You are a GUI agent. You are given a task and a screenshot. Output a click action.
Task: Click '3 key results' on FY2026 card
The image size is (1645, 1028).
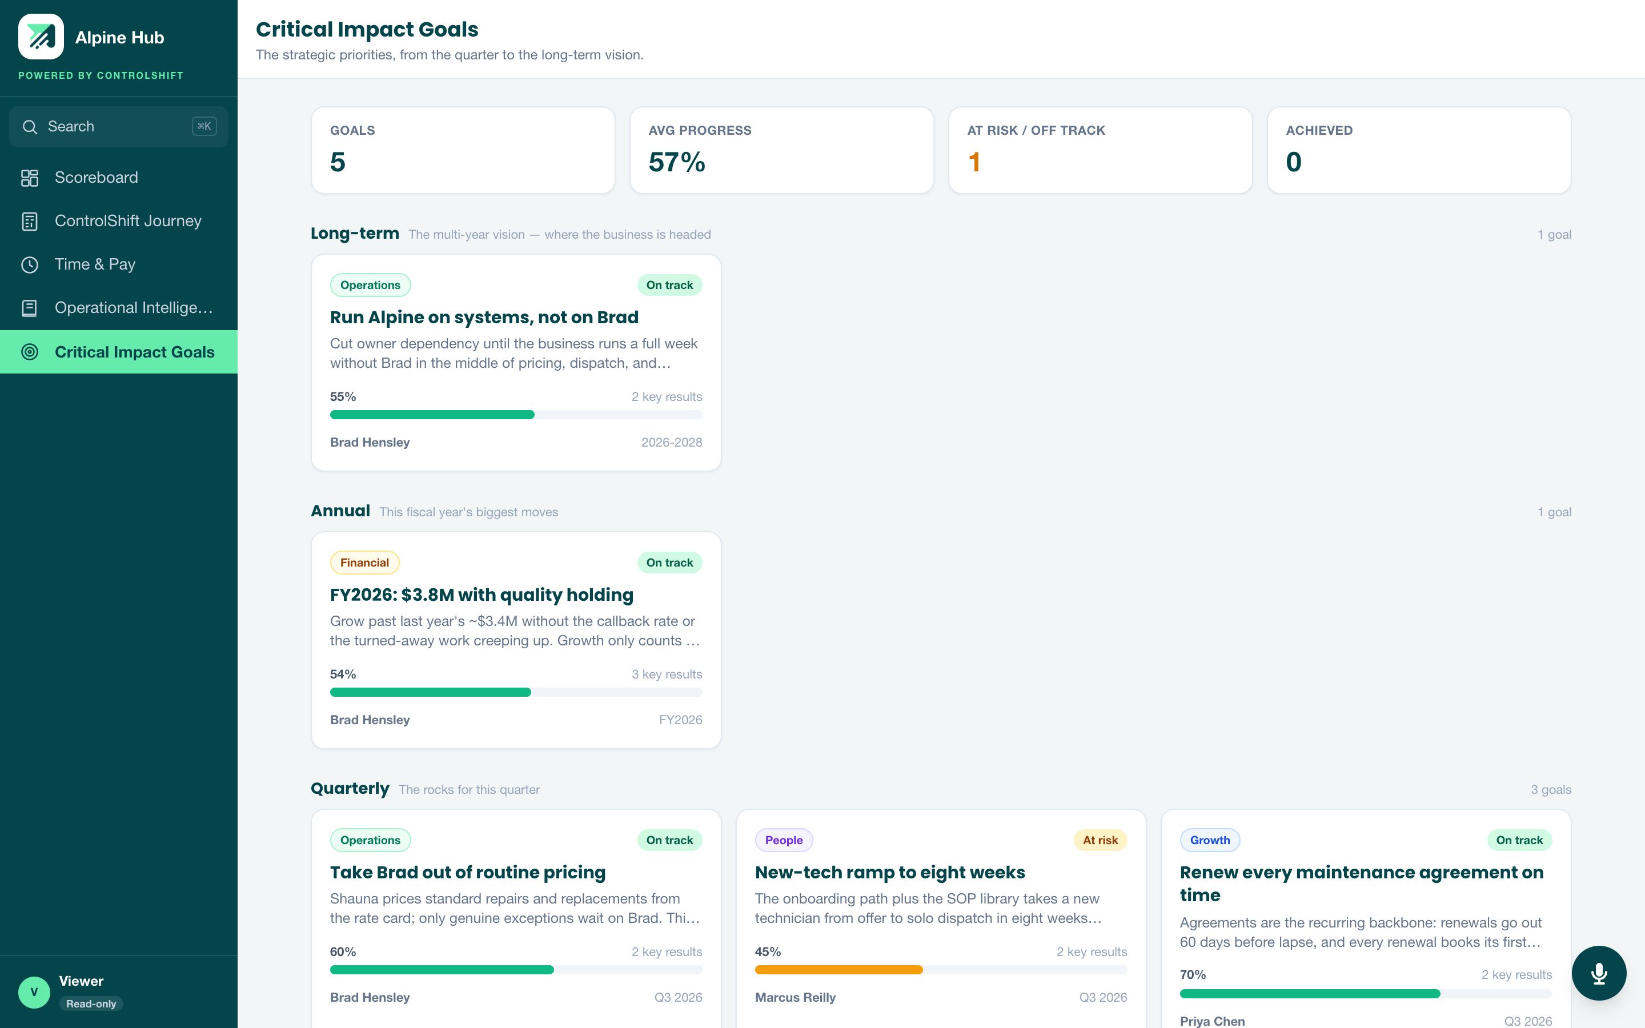pyautogui.click(x=666, y=674)
